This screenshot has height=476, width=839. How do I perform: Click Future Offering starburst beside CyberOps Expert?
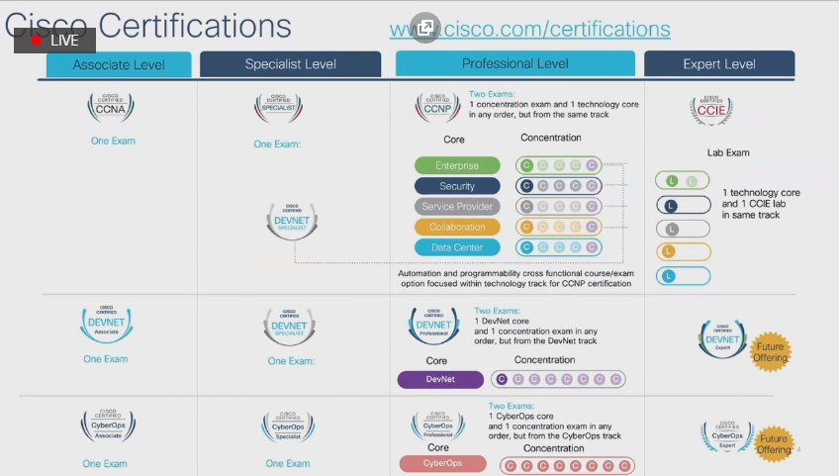[x=774, y=444]
